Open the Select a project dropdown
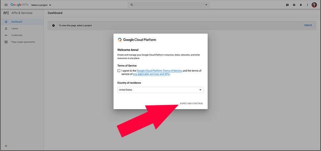Image resolution: width=321 pixels, height=151 pixels. 41,5
